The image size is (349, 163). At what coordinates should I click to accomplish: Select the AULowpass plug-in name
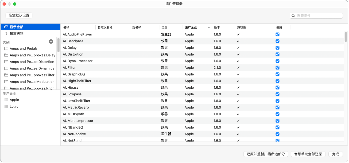[72, 94]
